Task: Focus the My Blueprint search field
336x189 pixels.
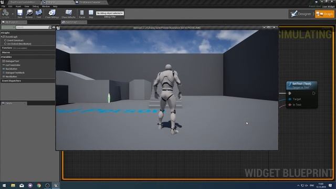Action: (x=32, y=27)
